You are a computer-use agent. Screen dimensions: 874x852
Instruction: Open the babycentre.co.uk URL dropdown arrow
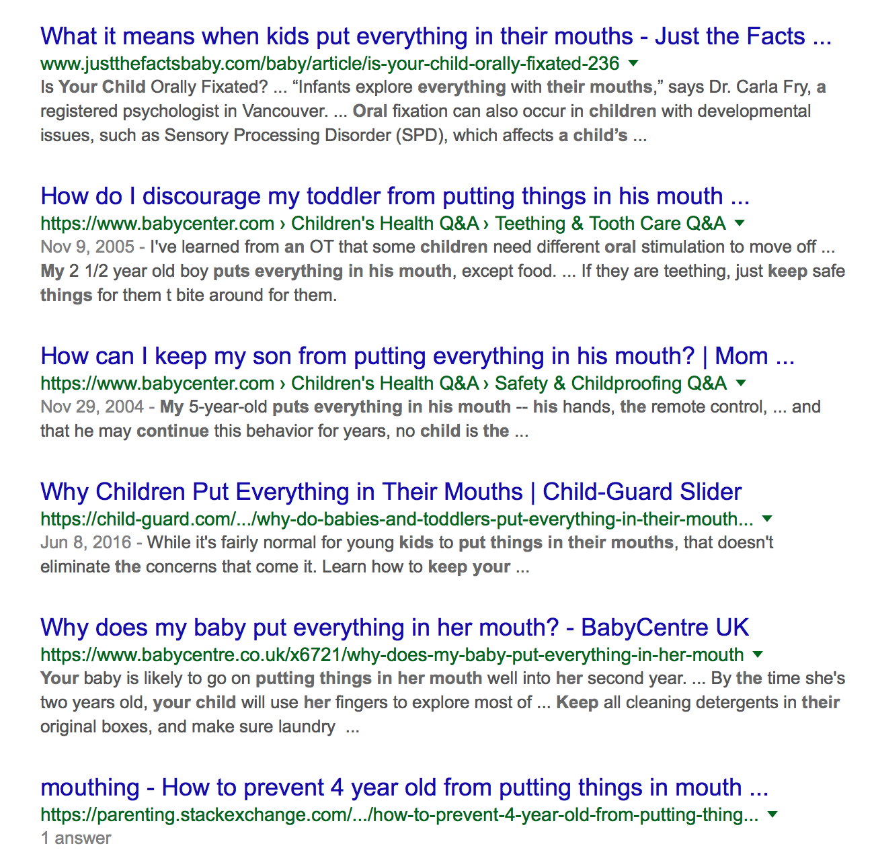click(x=758, y=654)
